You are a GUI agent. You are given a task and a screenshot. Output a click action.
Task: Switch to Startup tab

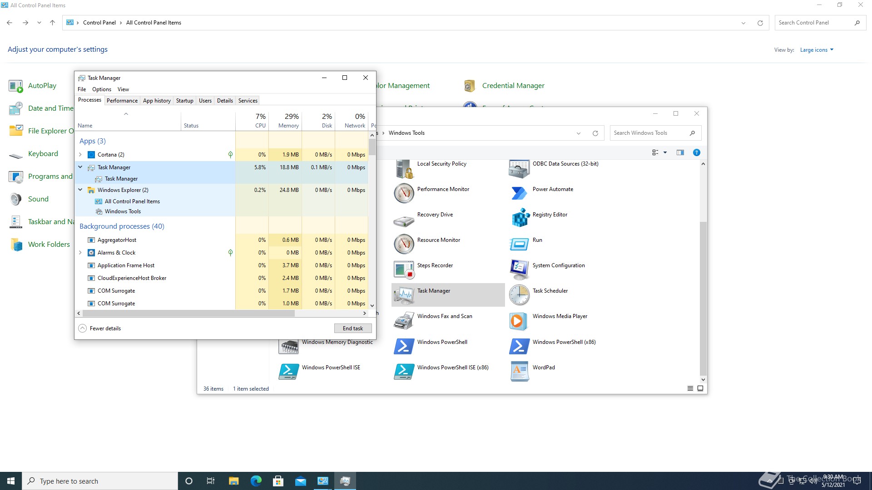[184, 101]
